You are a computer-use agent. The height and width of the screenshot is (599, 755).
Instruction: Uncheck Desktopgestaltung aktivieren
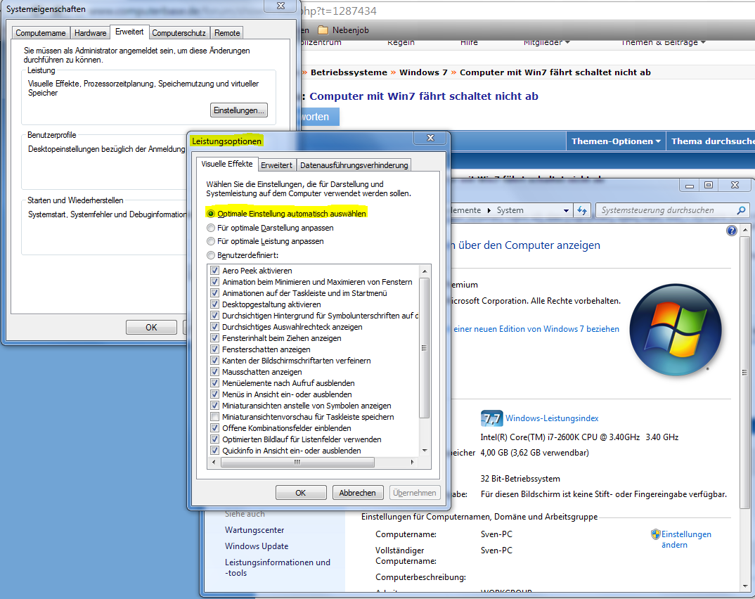(214, 304)
